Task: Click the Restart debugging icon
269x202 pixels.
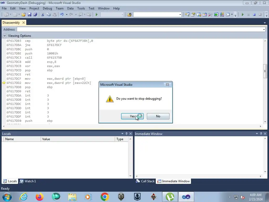Action: (260, 15)
